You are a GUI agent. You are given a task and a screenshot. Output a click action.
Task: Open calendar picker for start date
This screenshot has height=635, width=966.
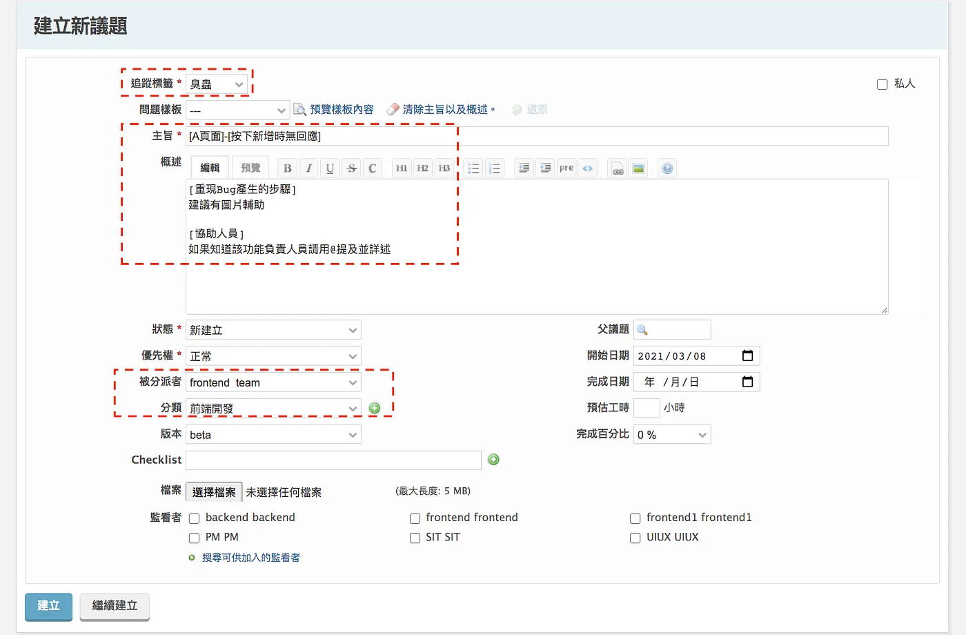747,355
